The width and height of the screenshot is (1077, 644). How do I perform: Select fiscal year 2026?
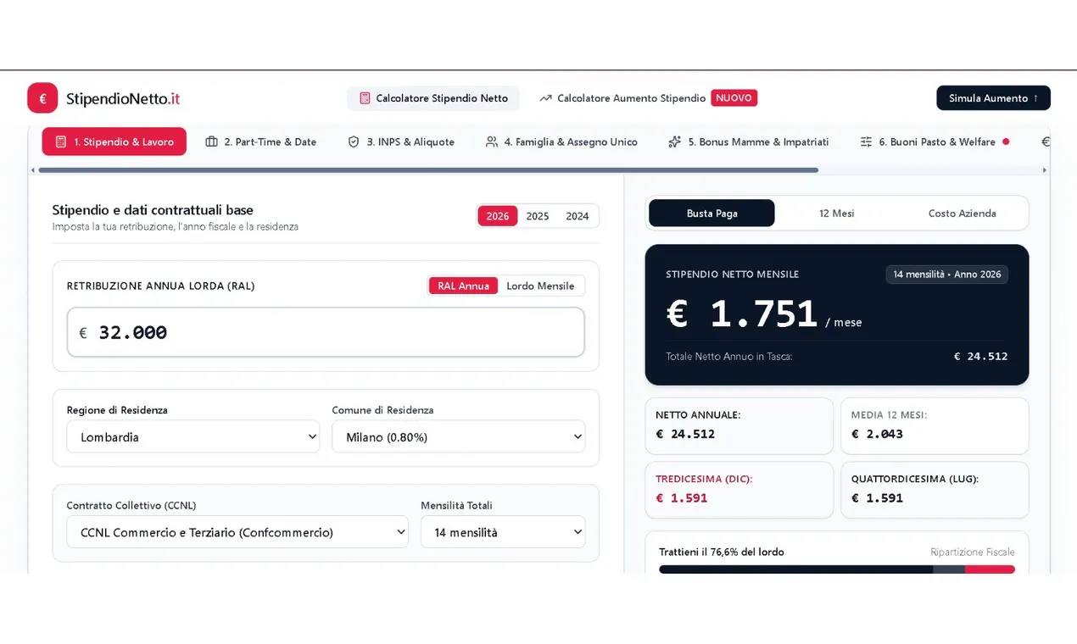pyautogui.click(x=498, y=216)
